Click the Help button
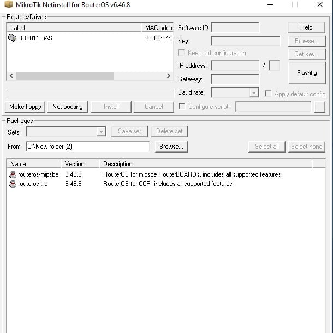333x333 pixels. pyautogui.click(x=306, y=27)
